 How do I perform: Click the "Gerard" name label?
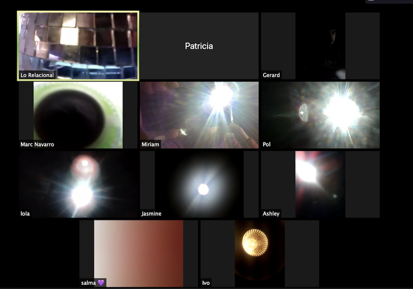click(271, 75)
